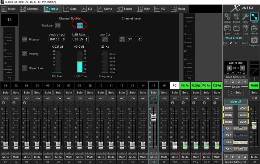Toggle the Polarity invert button

pyautogui.click(x=24, y=54)
